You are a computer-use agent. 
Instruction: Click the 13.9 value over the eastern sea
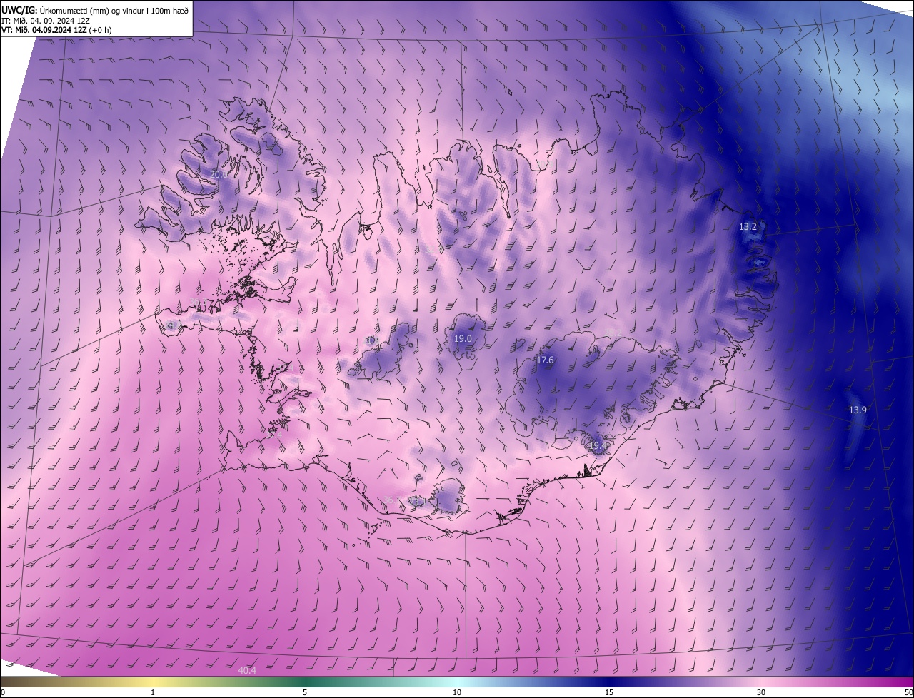[x=858, y=410]
